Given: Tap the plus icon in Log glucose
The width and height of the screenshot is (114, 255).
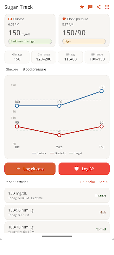Looking at the screenshot, I should pyautogui.click(x=18, y=169).
